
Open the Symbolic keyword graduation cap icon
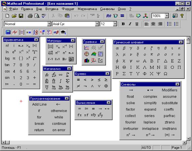pos(63,32)
